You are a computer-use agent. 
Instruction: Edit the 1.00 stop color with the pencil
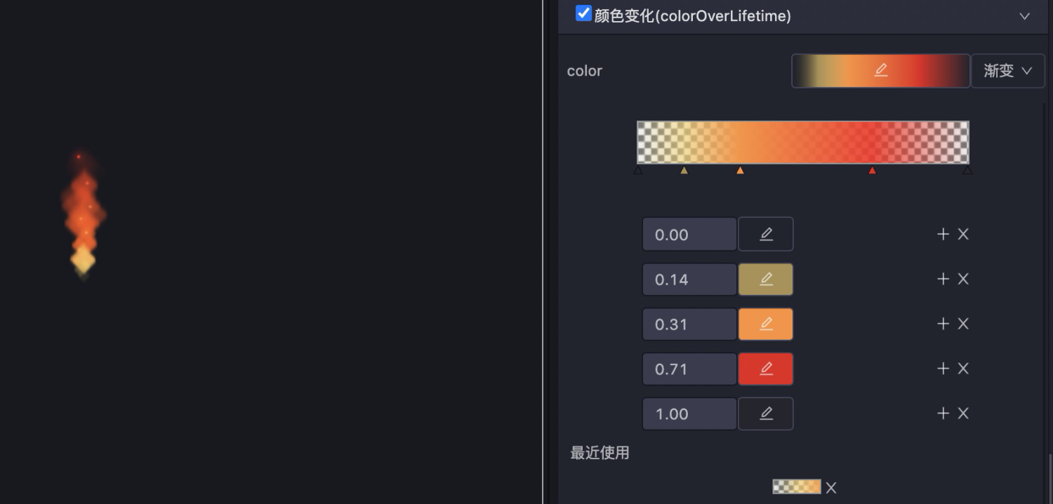click(x=766, y=414)
